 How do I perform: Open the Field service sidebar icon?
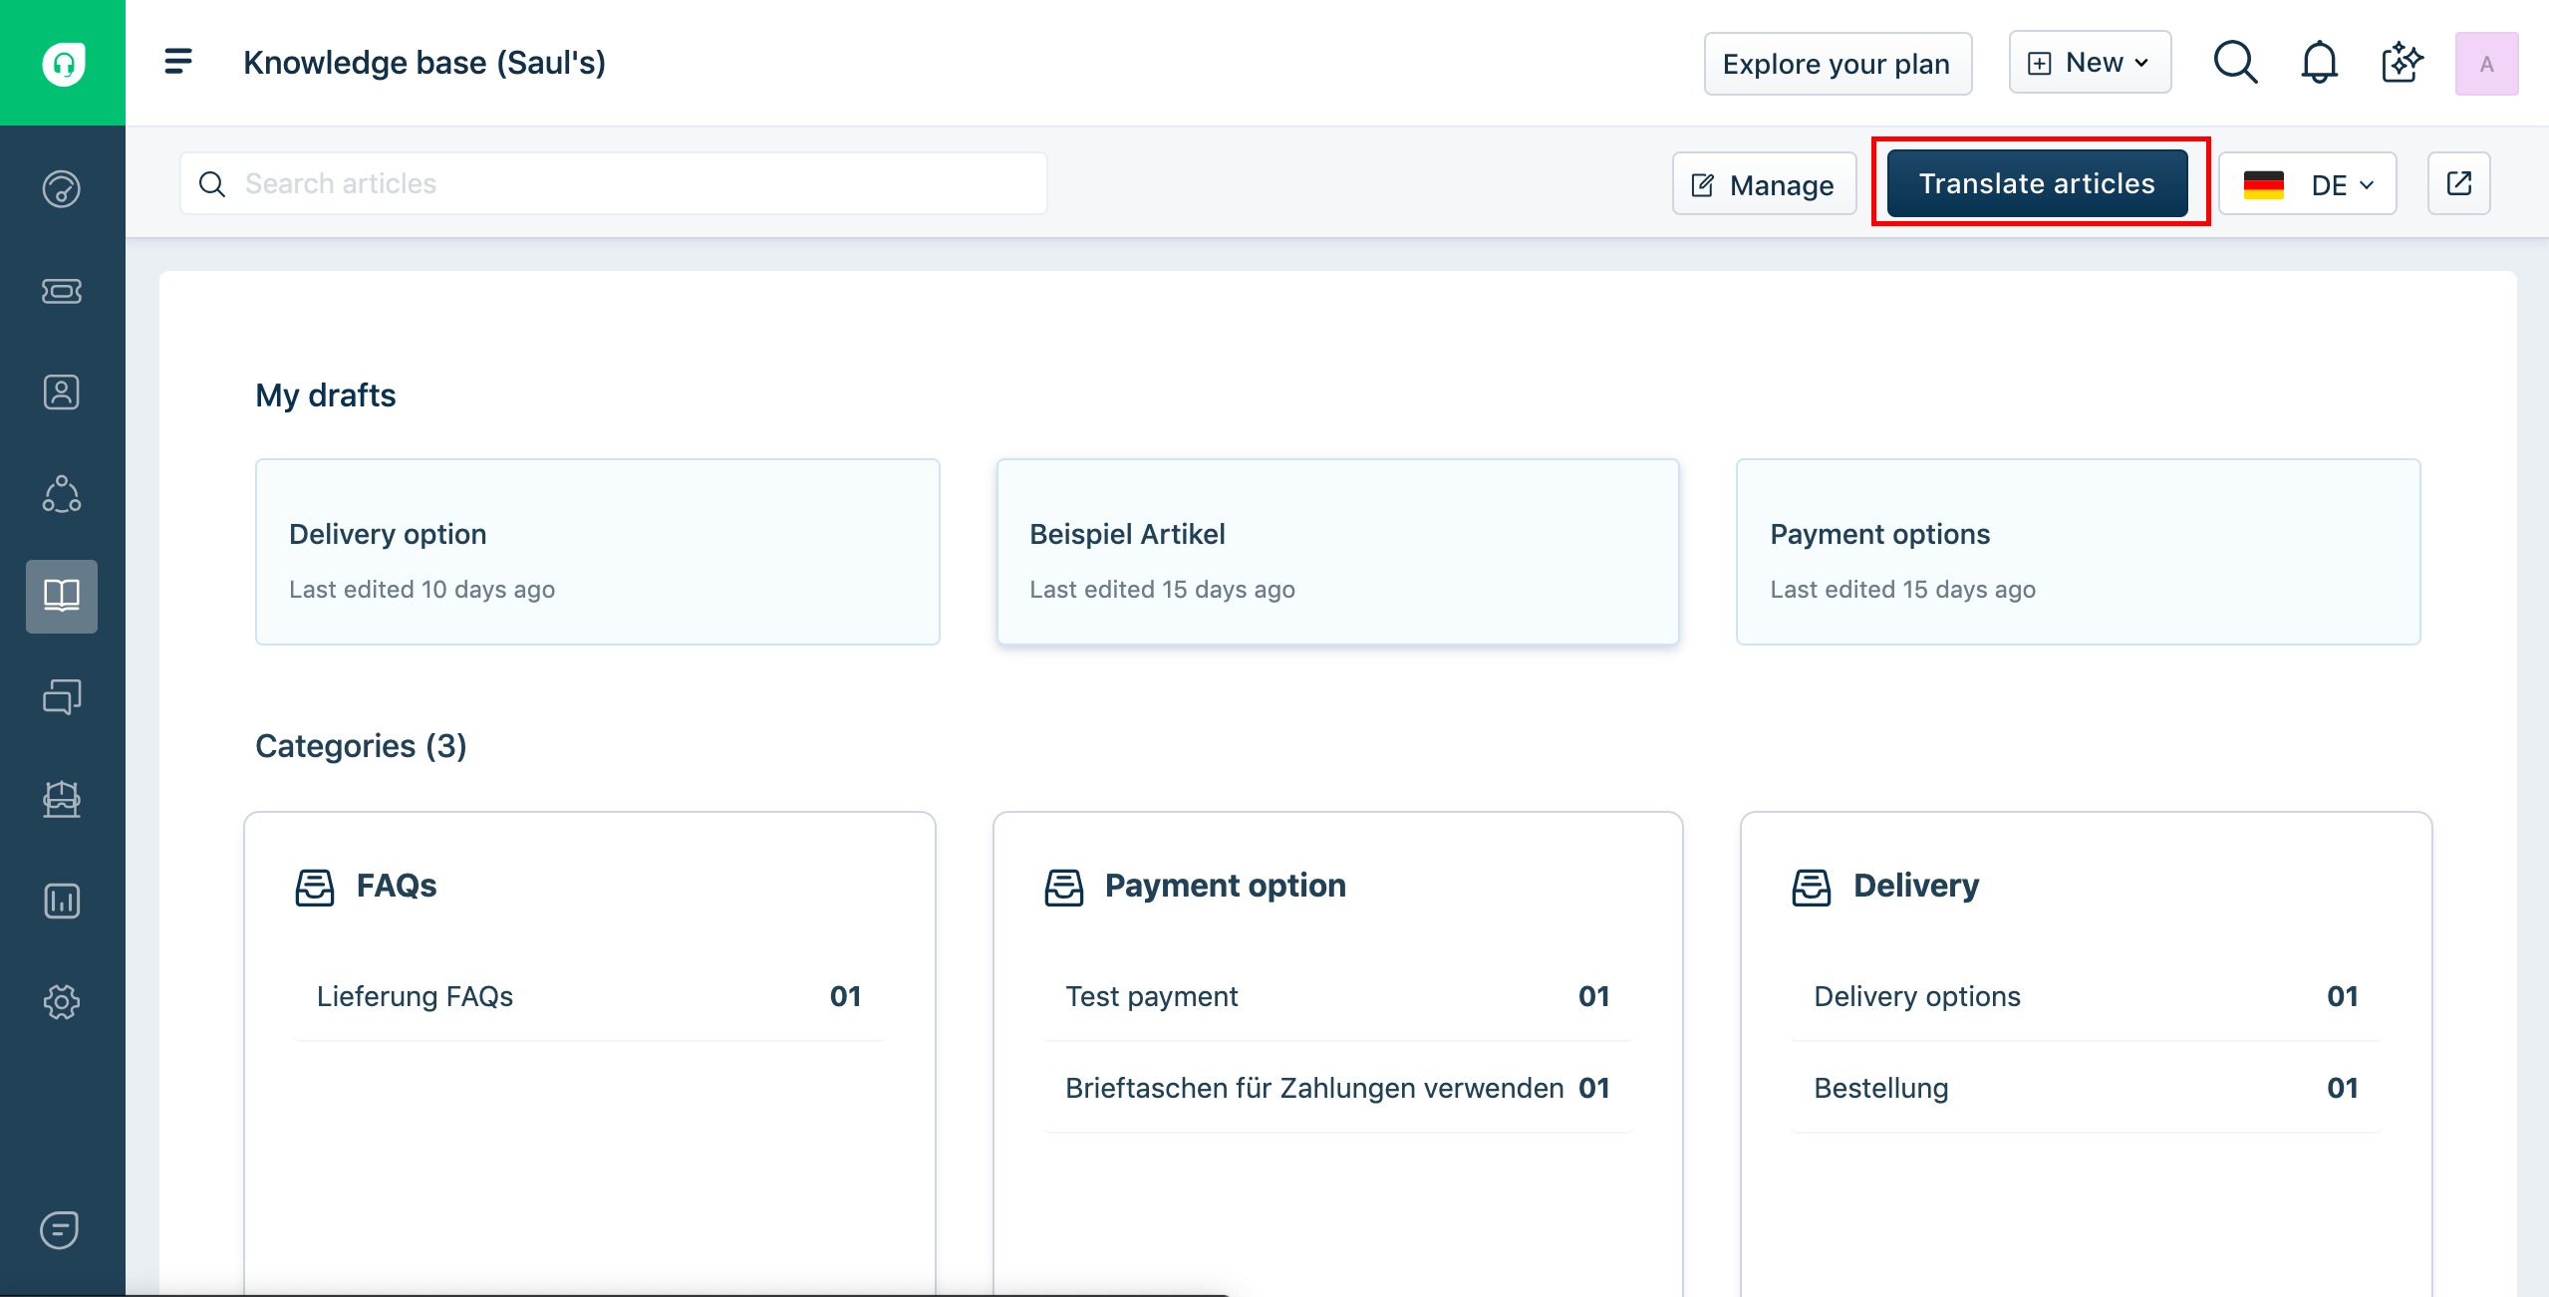pos(62,799)
